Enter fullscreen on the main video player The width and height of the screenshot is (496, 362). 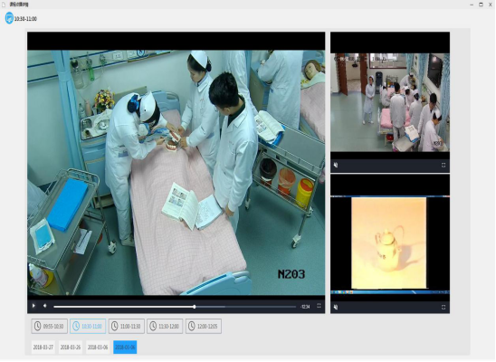click(x=319, y=306)
